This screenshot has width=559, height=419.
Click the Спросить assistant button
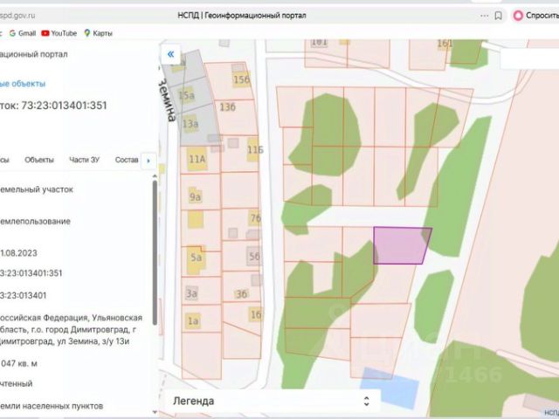(x=535, y=16)
